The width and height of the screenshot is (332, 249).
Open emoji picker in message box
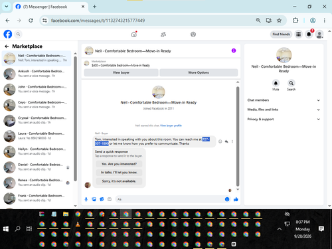(x=227, y=199)
